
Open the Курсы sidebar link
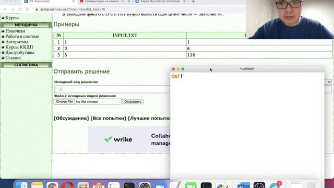(12, 18)
